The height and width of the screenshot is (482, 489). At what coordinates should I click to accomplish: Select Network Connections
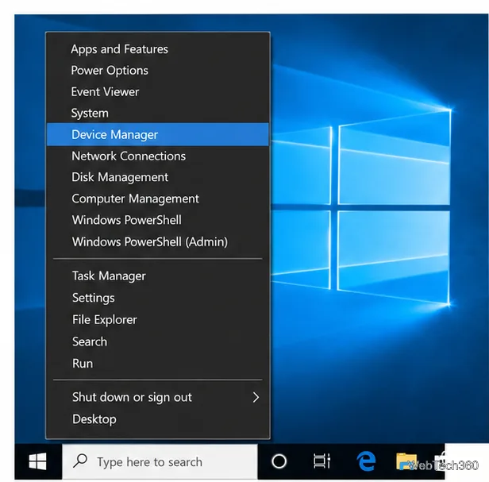158,156
